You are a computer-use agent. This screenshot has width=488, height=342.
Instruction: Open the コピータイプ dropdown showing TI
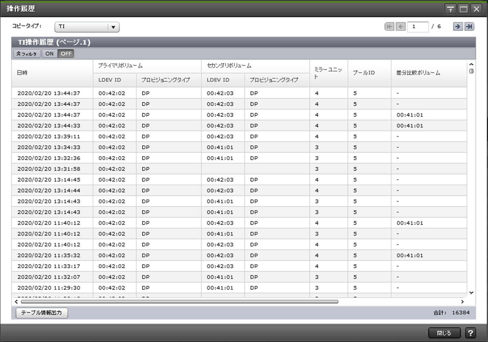click(87, 27)
